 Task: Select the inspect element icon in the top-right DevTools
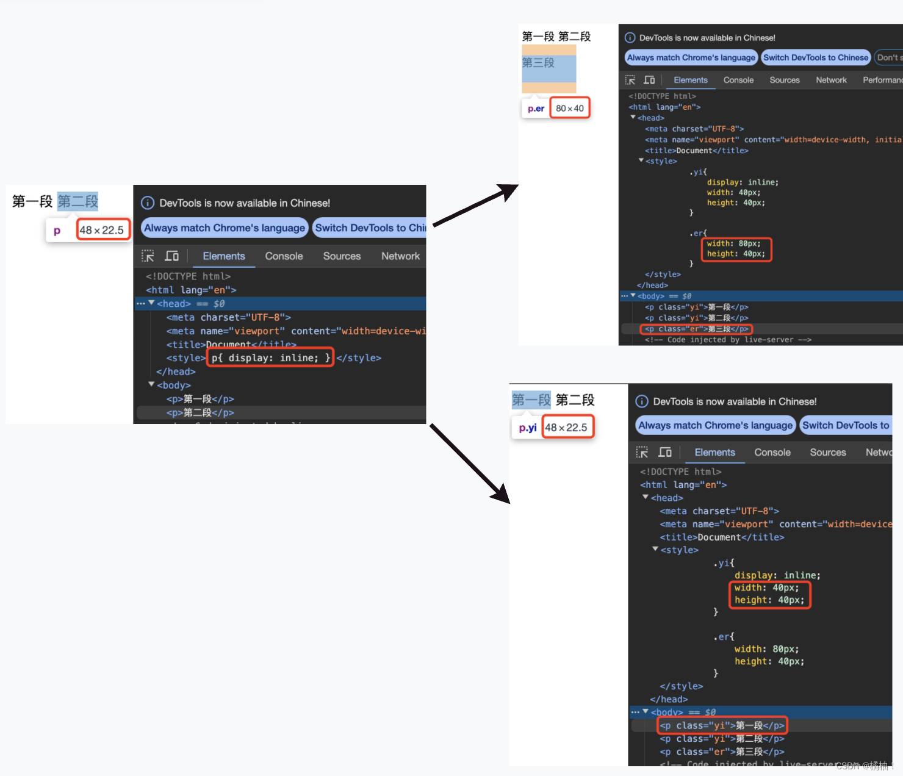coord(630,80)
